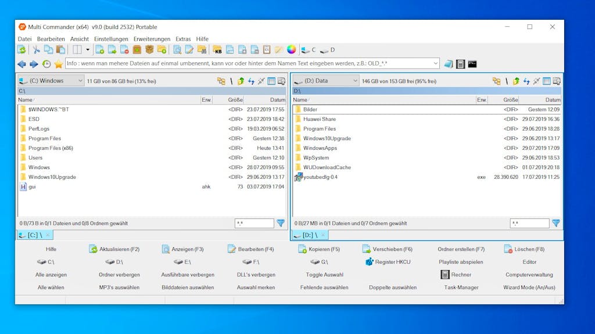Click the Rechner button
595x334 pixels.
(456, 274)
